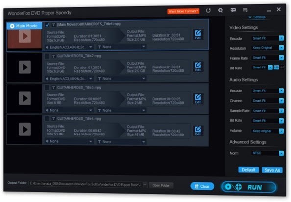Image resolution: width=291 pixels, height=202 pixels.
Task: Uncheck the Main Movie Title1 checkbox
Action: 47,25
